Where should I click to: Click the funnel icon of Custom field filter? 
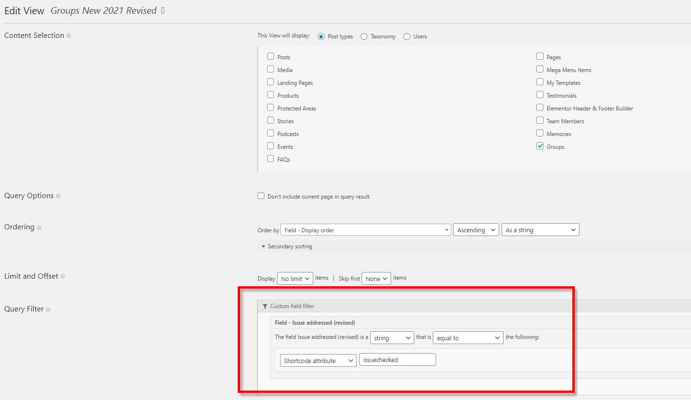[x=265, y=306]
